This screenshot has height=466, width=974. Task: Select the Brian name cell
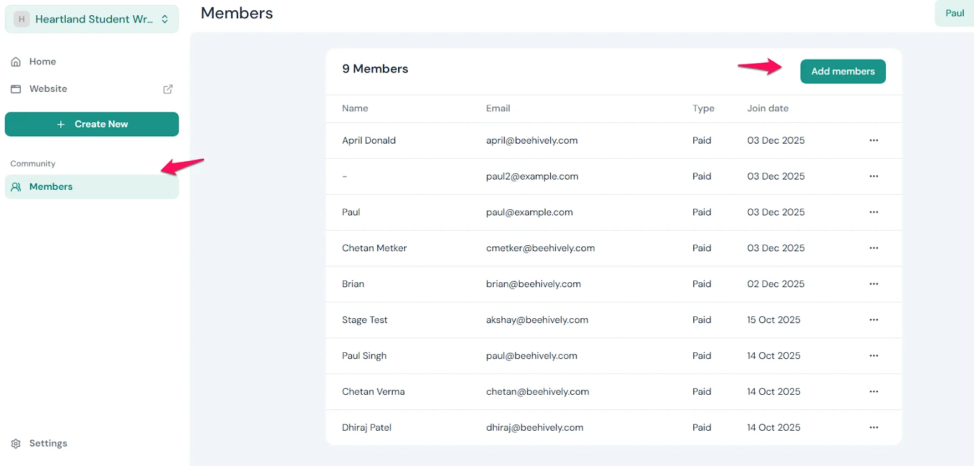pos(353,284)
